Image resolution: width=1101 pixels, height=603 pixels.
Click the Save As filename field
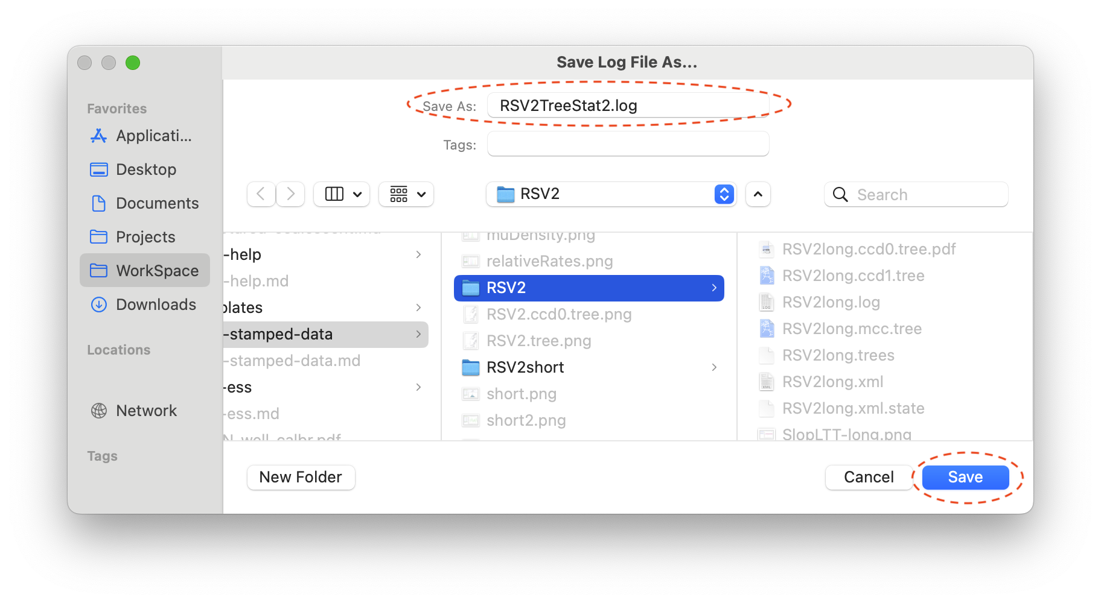pyautogui.click(x=628, y=106)
